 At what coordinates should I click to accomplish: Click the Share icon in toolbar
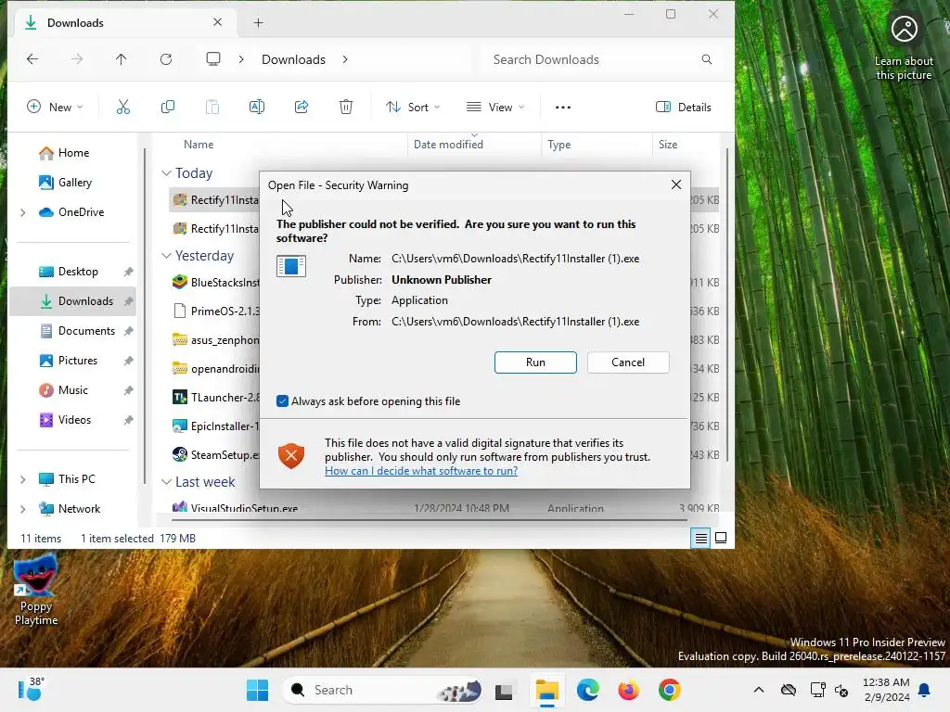(302, 108)
